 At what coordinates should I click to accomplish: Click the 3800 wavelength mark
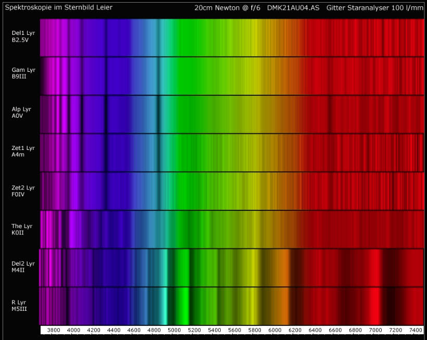54,330
